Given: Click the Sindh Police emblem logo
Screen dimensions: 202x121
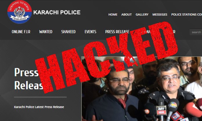Looking at the screenshot, I should click(x=19, y=12).
